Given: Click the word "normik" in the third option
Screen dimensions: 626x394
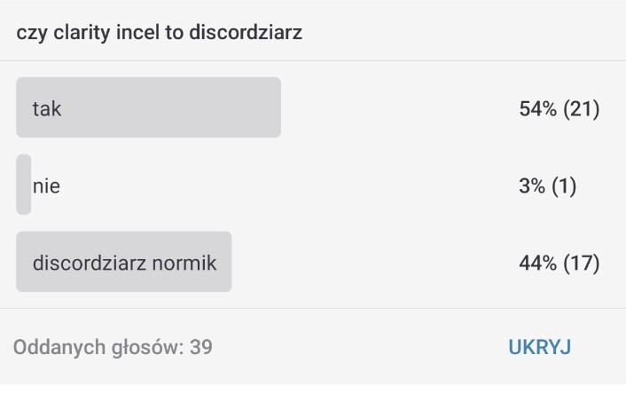Looking at the screenshot, I should 188,263.
